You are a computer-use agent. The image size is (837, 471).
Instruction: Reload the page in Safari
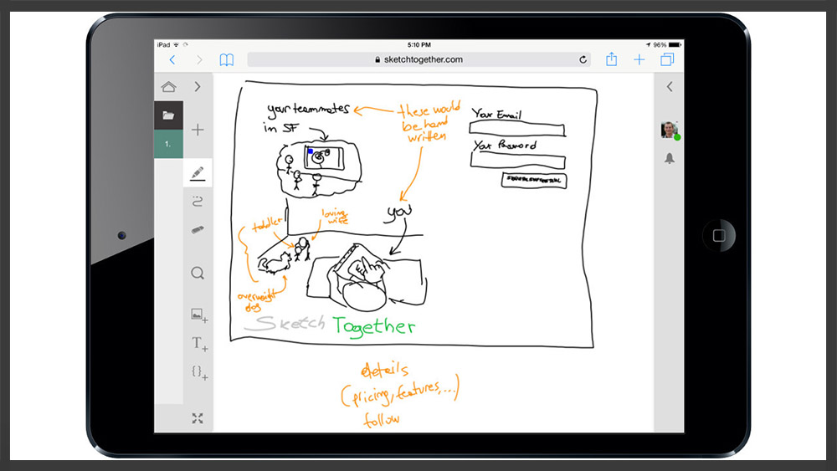click(583, 59)
